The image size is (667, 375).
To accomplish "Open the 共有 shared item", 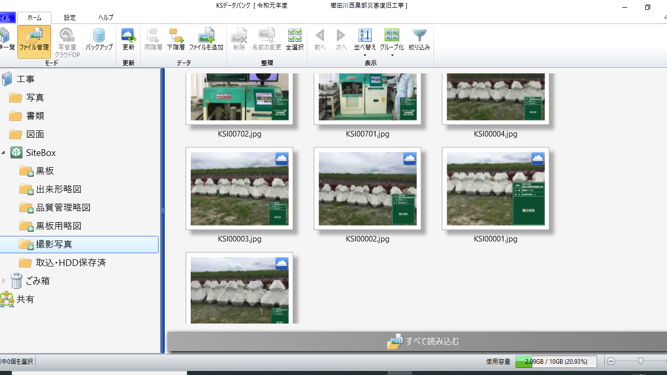I will click(x=25, y=300).
